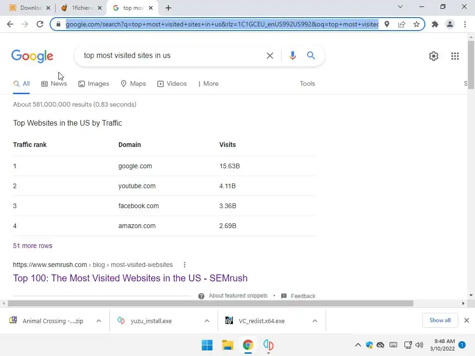Click the vertical scrollbar thumb
Viewport: 475px width, 356px height.
471,65
